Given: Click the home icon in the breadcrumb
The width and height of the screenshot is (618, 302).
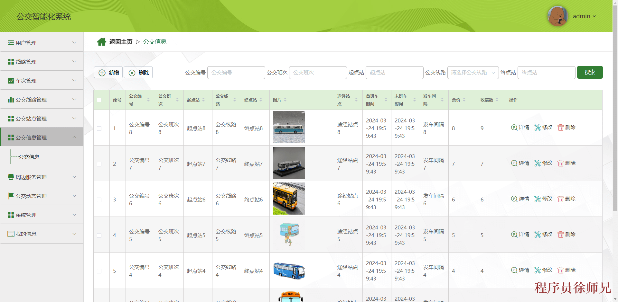Looking at the screenshot, I should 102,41.
